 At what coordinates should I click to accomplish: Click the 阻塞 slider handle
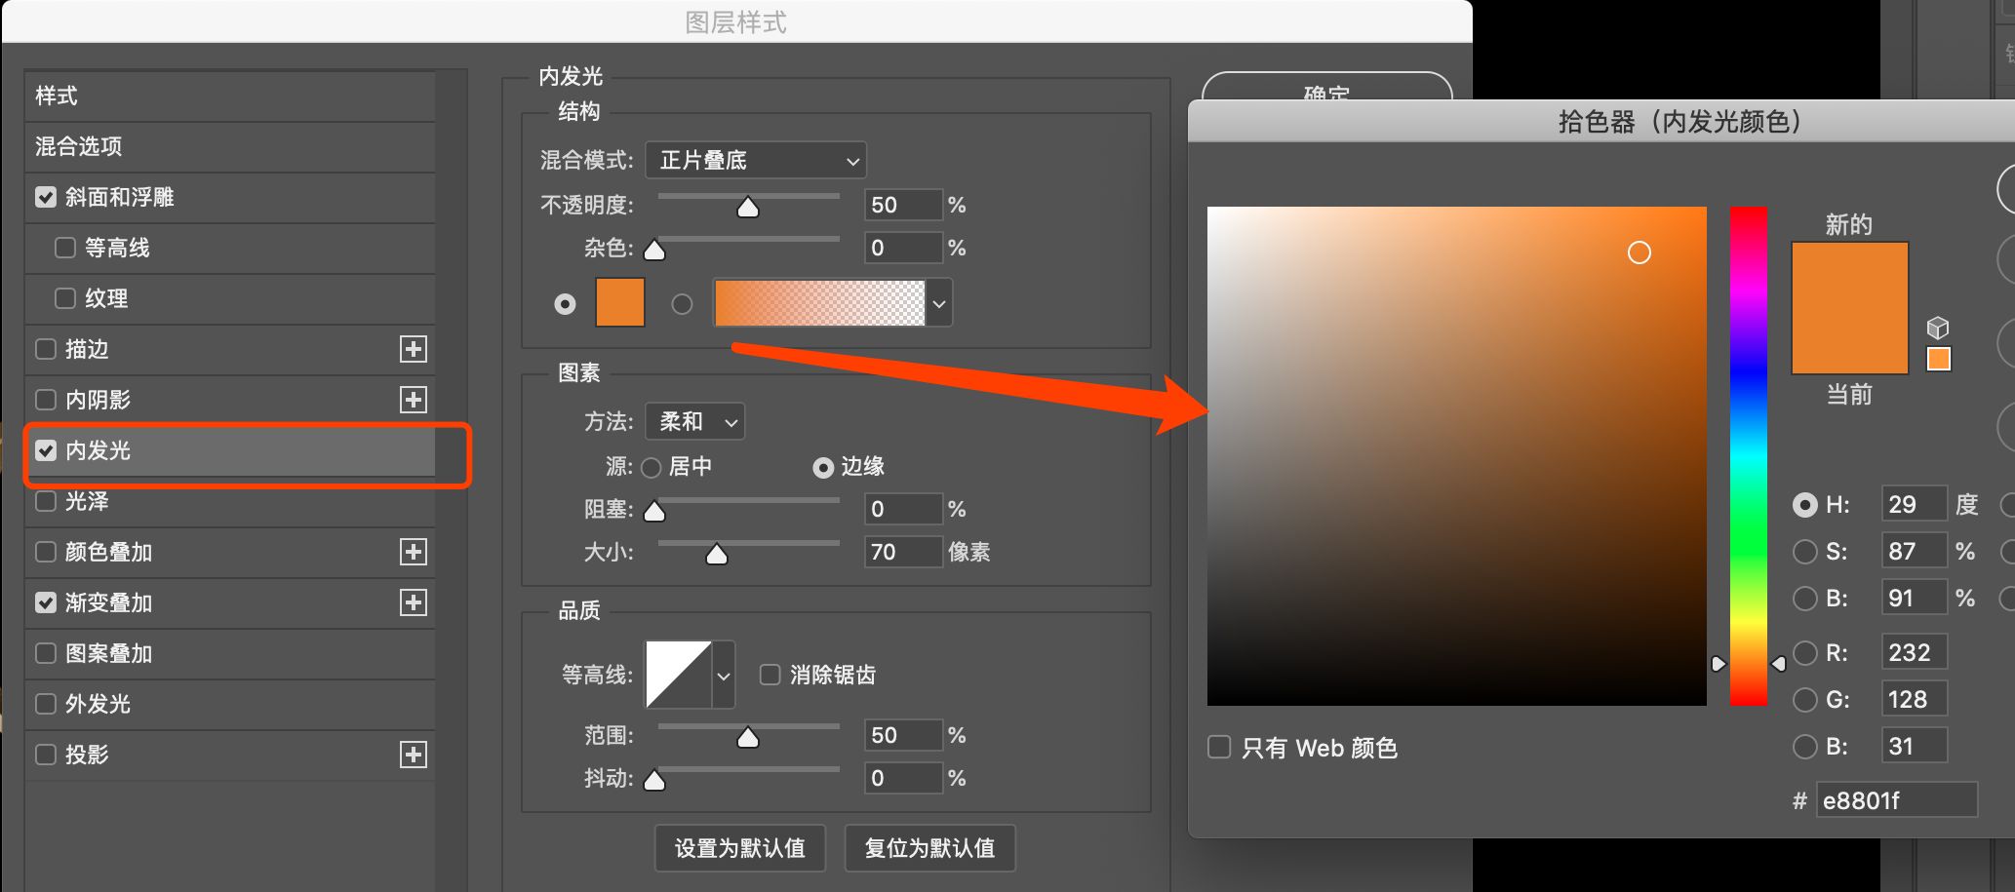(x=654, y=512)
